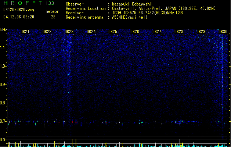Click the 0628 time marker
Viewport: 231px width, 147px height.
click(179, 32)
